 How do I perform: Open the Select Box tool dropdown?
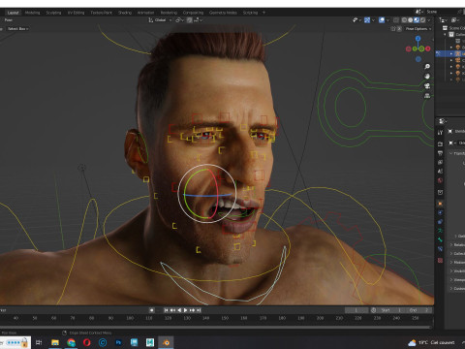17,29
